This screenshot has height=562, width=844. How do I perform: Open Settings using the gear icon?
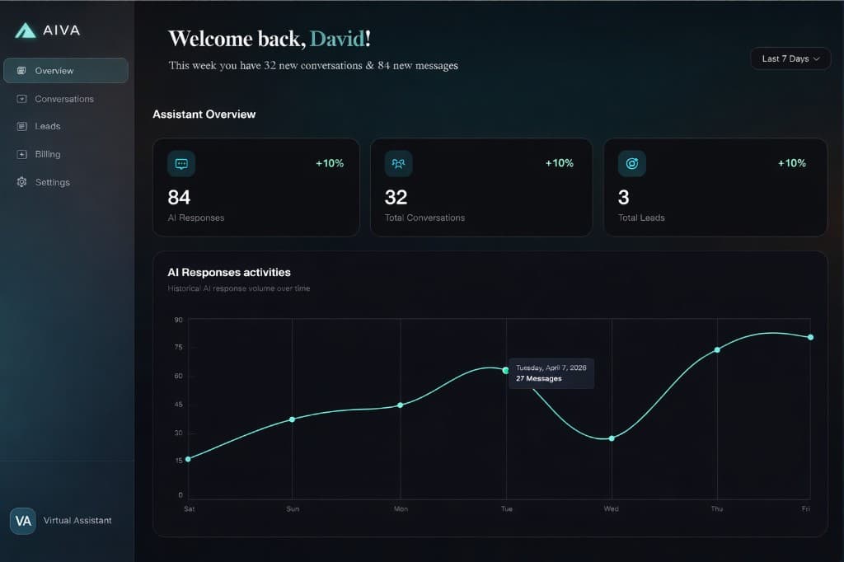tap(20, 181)
